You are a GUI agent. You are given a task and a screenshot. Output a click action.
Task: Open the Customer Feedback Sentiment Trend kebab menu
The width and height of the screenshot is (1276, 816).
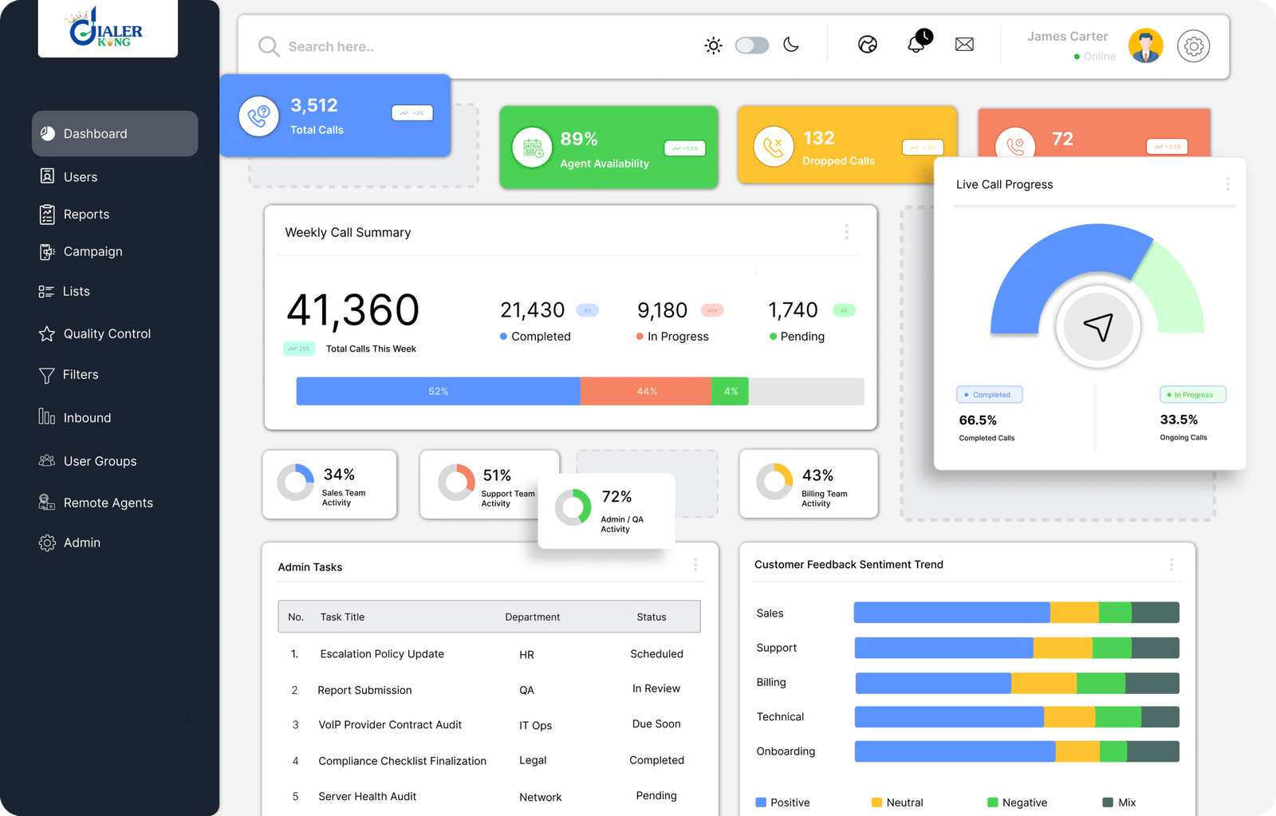[x=1172, y=564]
